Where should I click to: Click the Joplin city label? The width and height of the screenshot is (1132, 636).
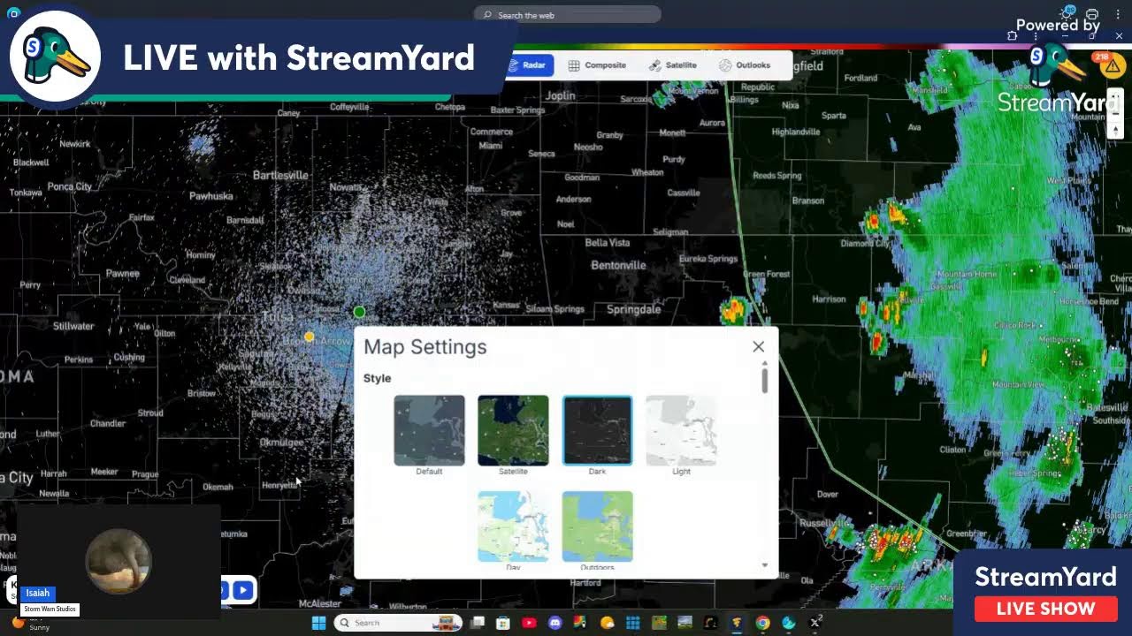click(x=561, y=95)
